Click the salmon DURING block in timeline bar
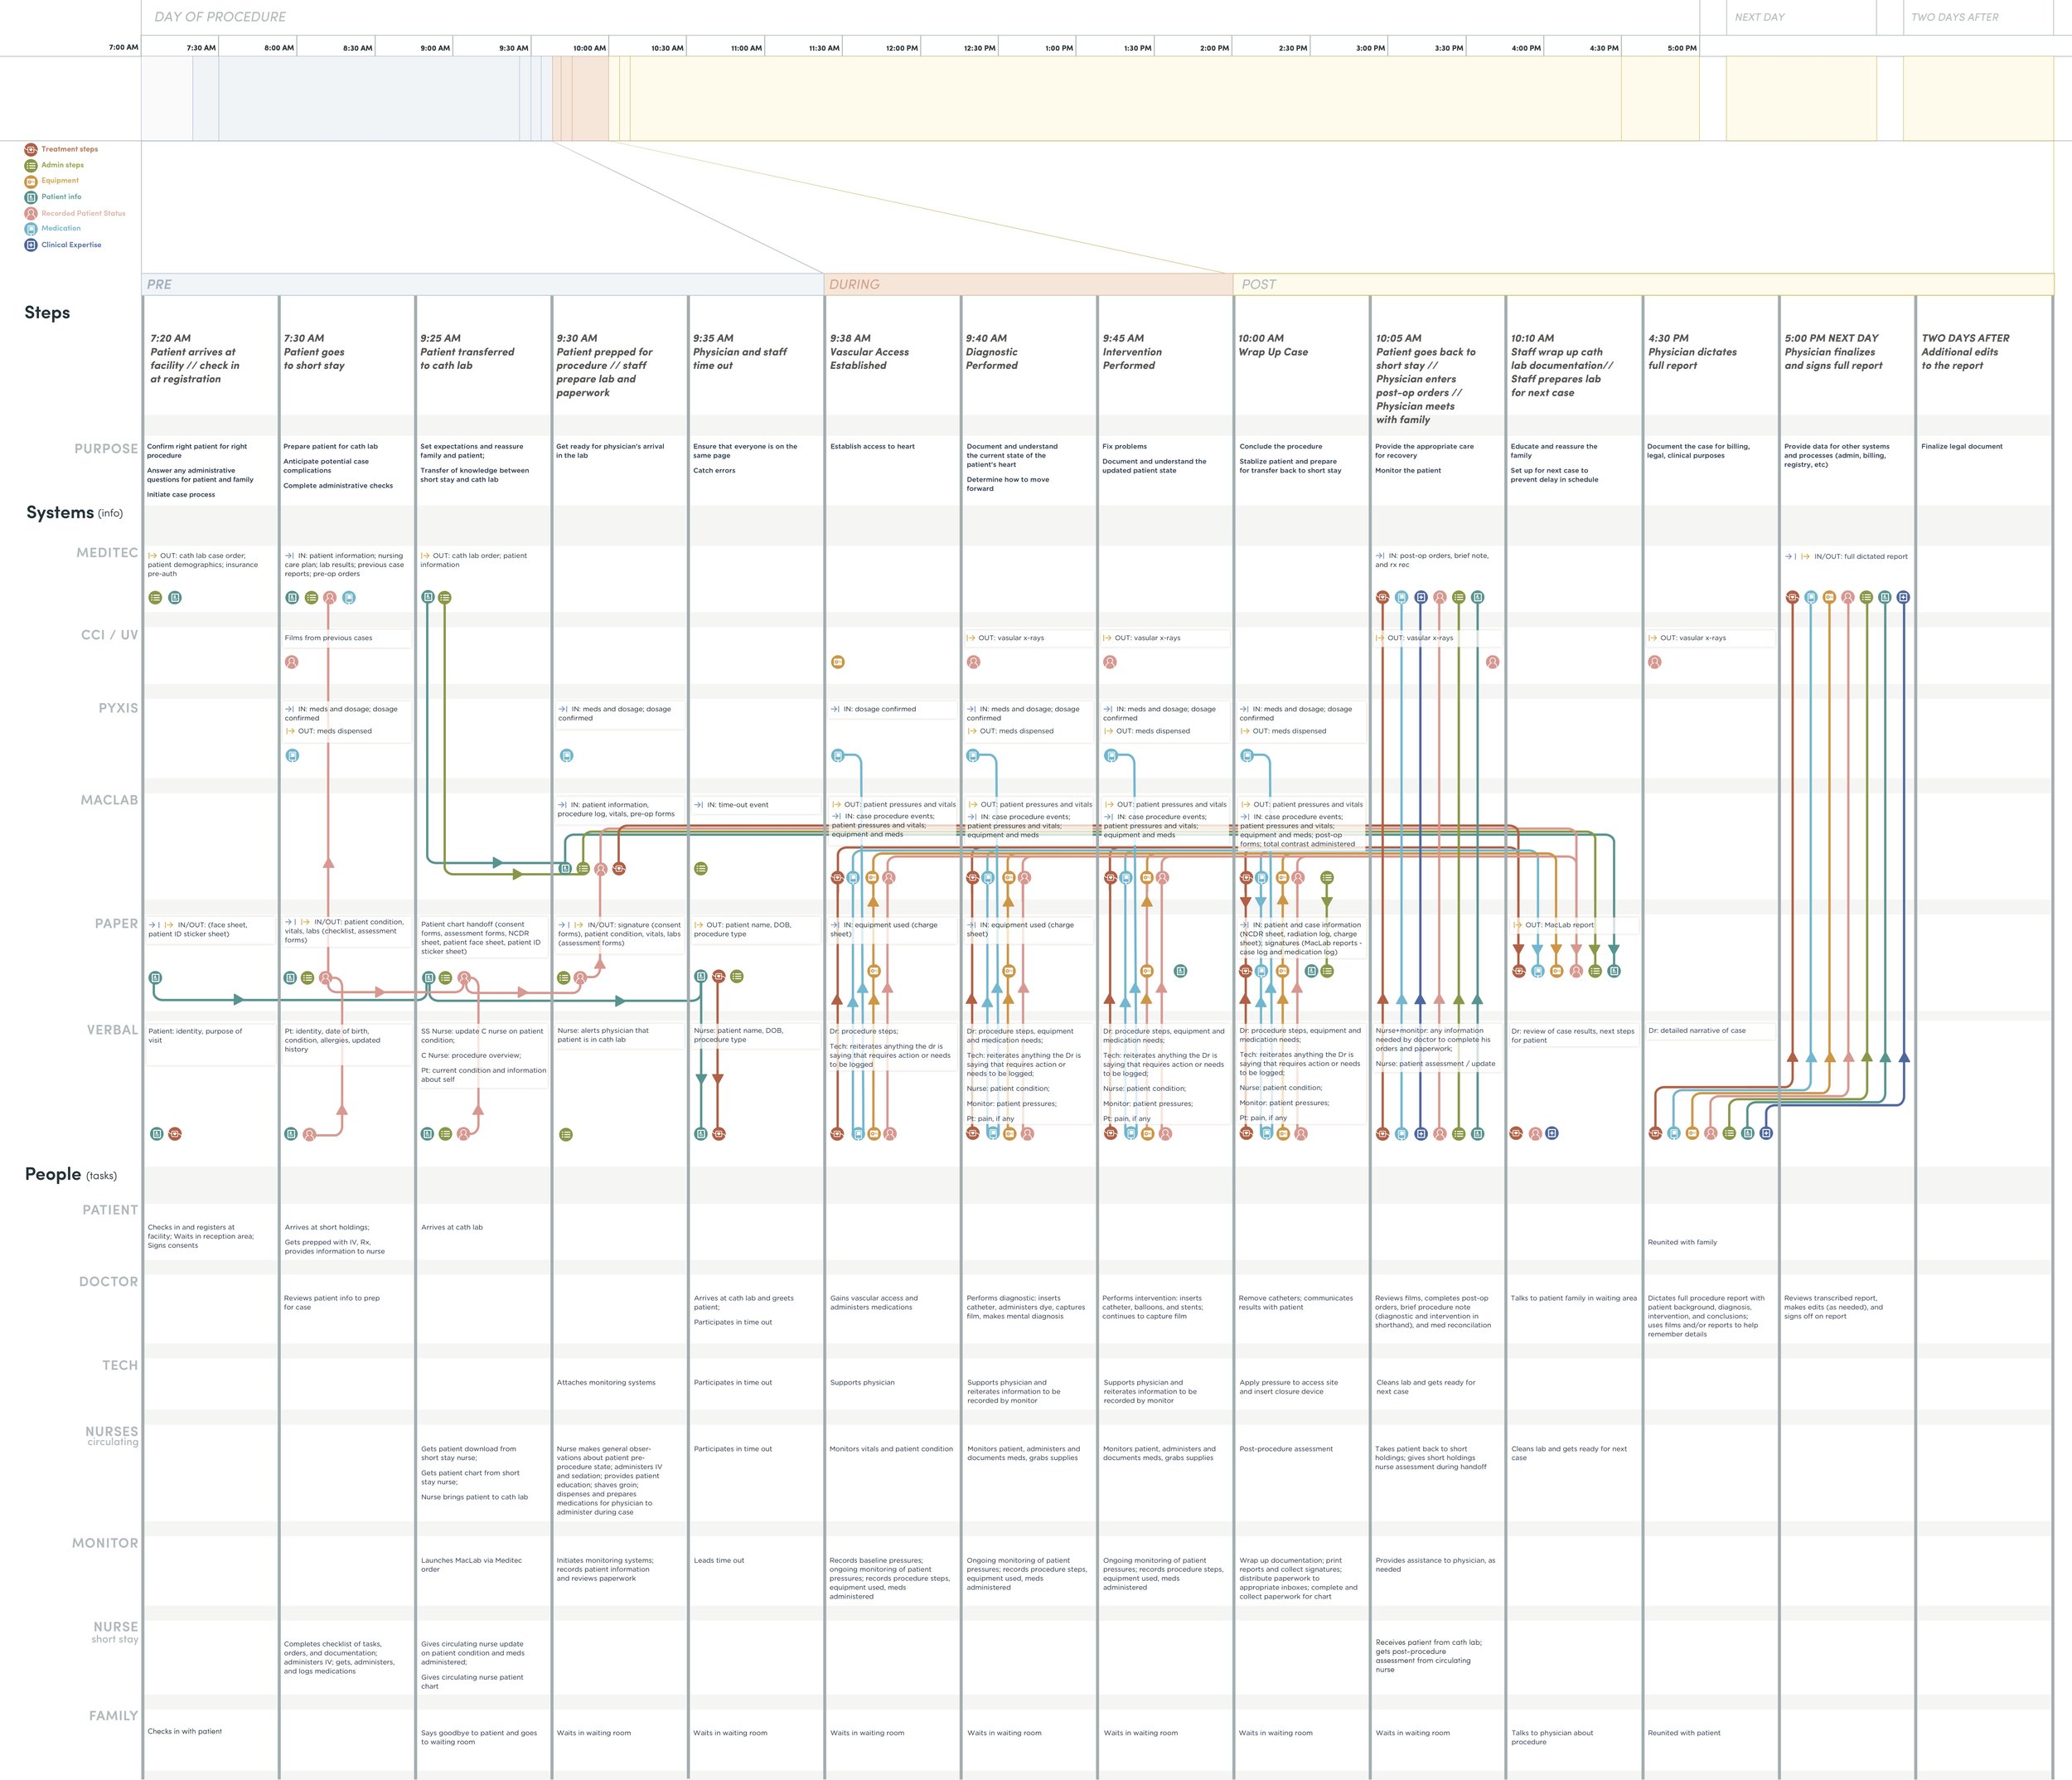This screenshot has height=1780, width=2072. (580, 98)
